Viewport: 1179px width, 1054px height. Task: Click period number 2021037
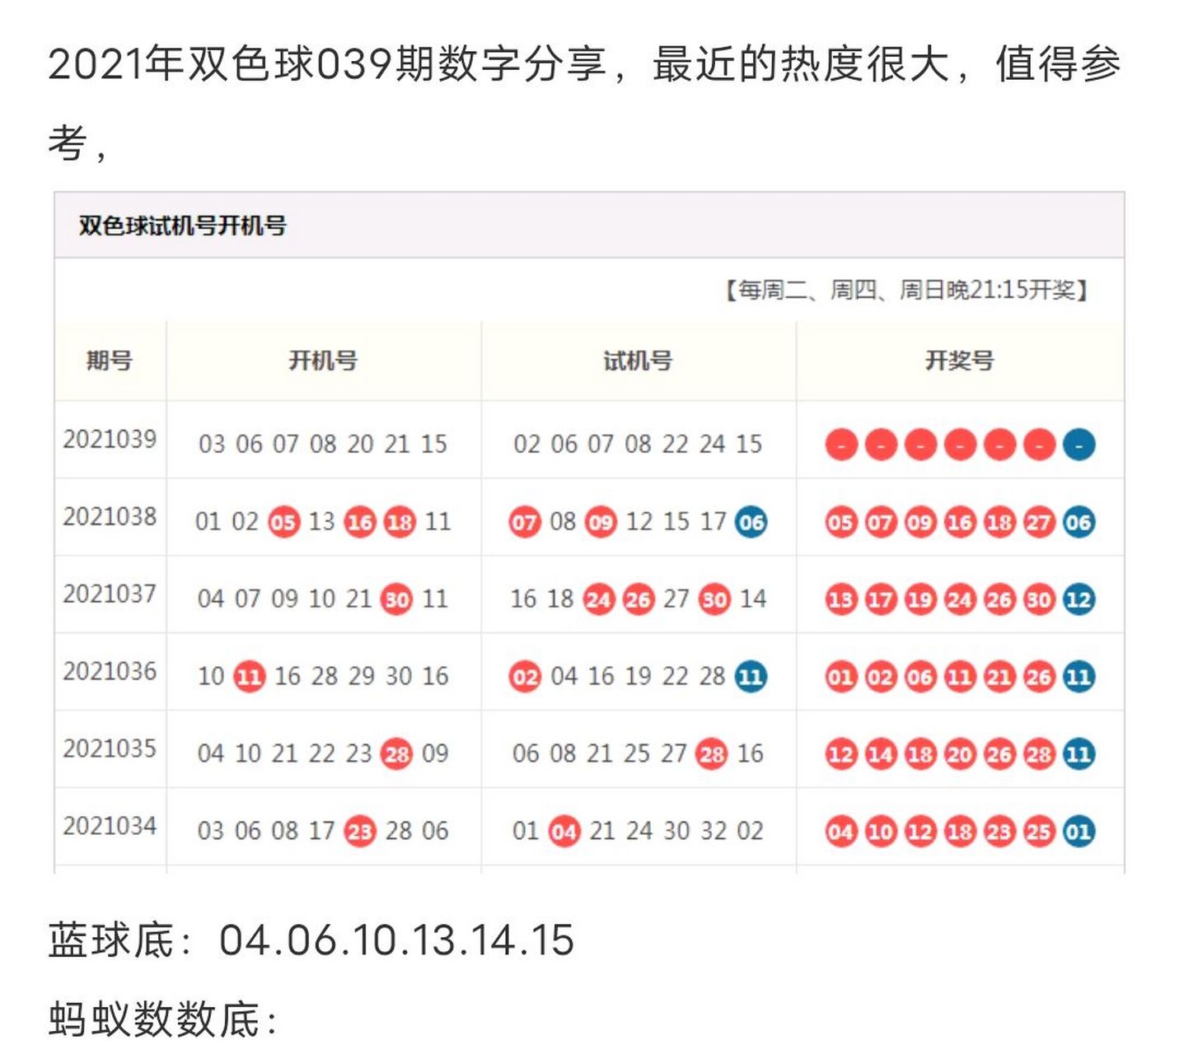[x=110, y=594]
